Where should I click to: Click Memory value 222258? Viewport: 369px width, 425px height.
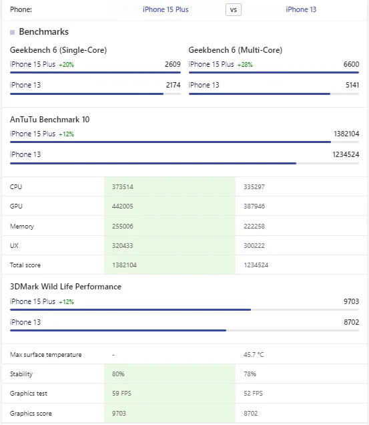(x=254, y=226)
